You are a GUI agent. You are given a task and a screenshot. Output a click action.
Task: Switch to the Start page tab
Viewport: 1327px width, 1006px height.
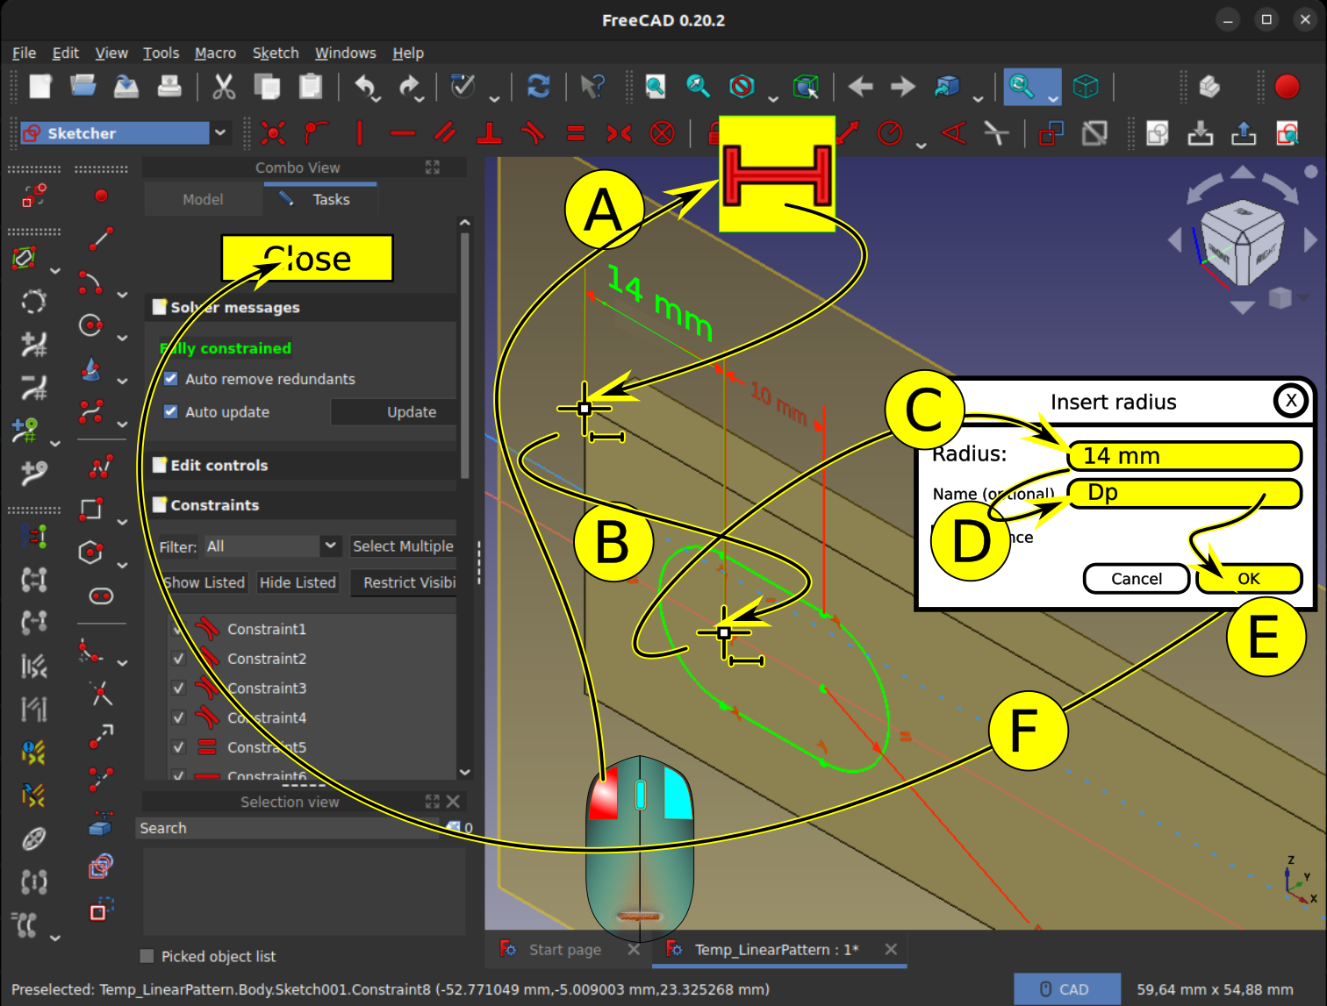pos(565,949)
